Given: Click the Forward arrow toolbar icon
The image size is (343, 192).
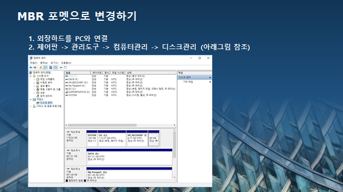Looking at the screenshot, I should coord(35,68).
